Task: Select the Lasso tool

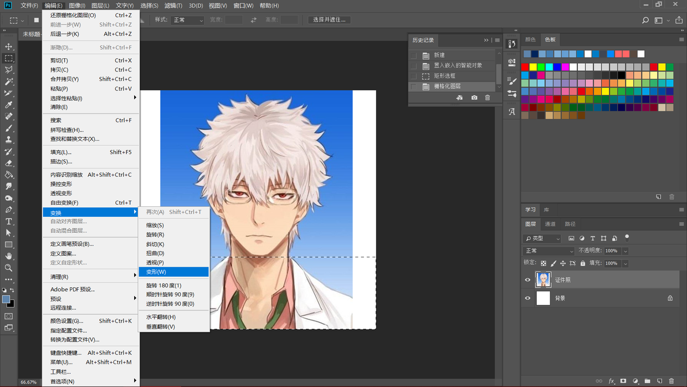Action: point(9,70)
